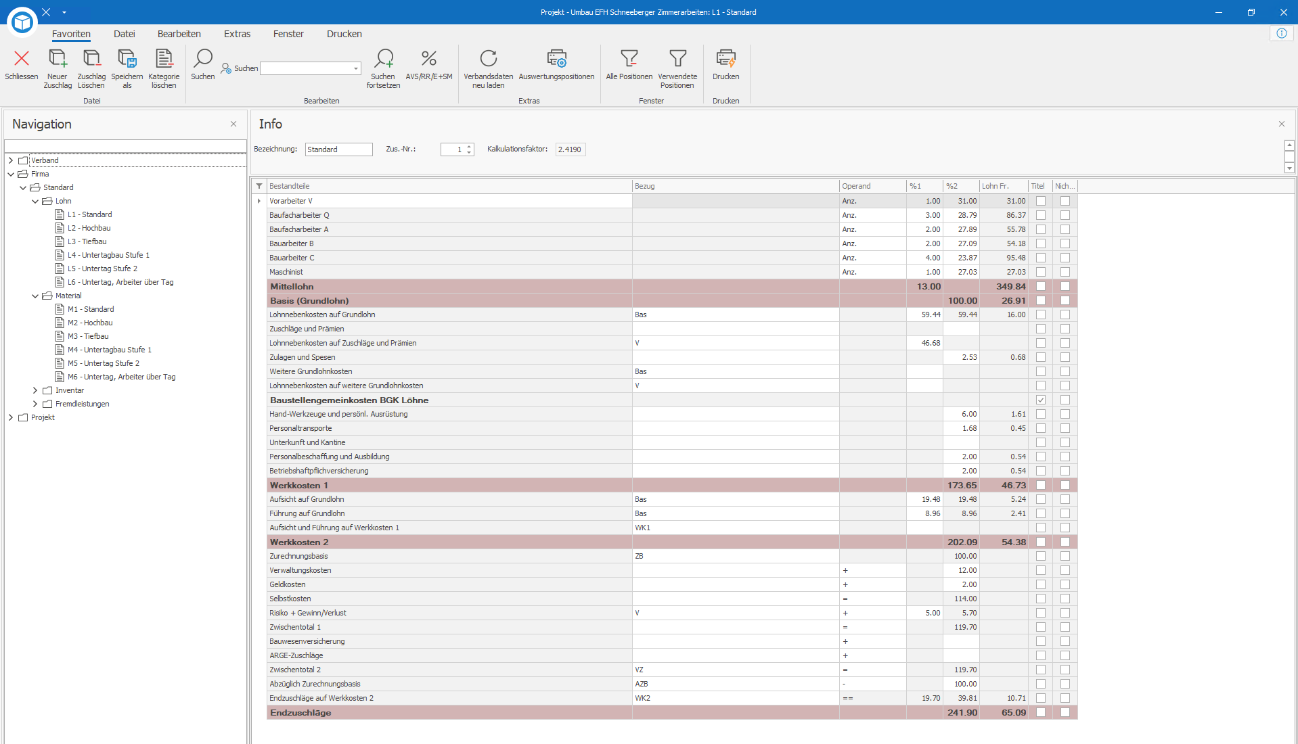The height and width of the screenshot is (744, 1298).
Task: Uncheck Titel checkbox for Baustellengemeinkosten BGK Löhne
Action: point(1041,400)
